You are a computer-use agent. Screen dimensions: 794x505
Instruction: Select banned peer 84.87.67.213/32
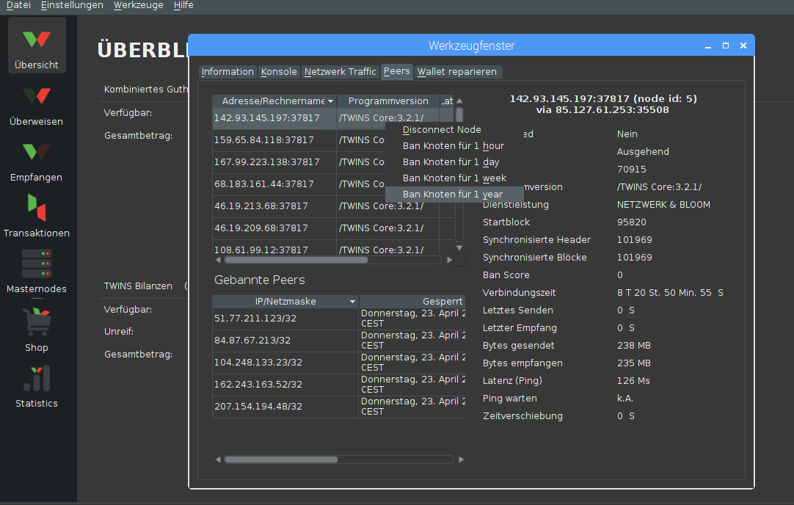coord(285,341)
